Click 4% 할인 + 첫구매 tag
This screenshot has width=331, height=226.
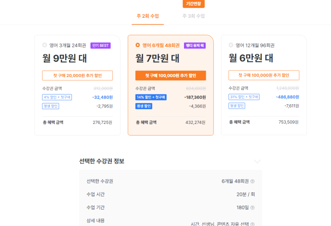click(x=57, y=97)
